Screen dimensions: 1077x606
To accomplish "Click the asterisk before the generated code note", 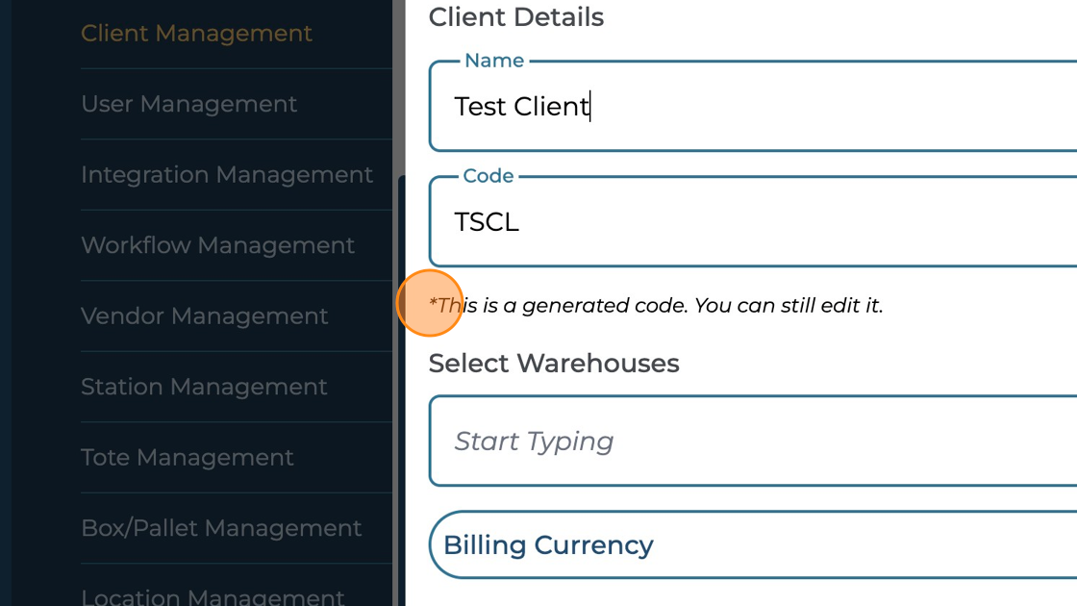I will coord(433,304).
